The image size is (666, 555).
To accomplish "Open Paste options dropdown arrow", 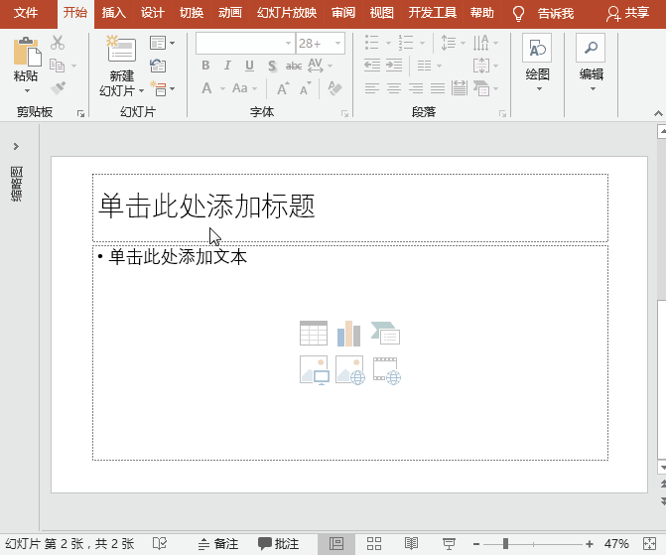I will point(27,91).
